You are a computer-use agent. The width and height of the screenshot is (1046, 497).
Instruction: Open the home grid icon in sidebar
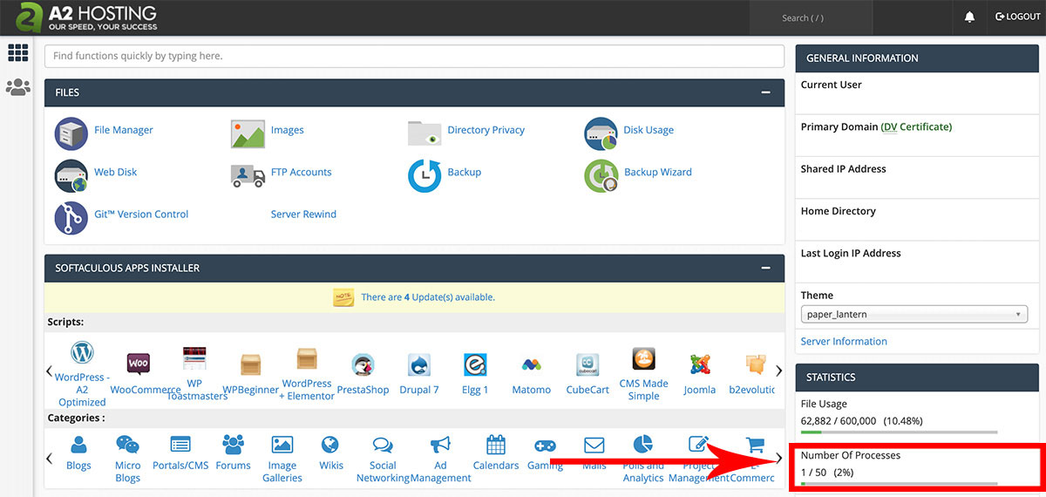click(18, 52)
